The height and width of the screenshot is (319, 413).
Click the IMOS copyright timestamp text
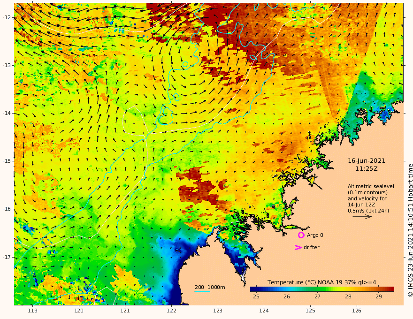410,230
